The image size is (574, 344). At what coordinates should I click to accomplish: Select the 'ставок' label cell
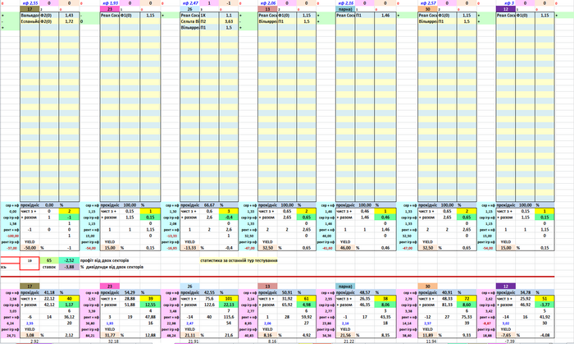[49, 267]
